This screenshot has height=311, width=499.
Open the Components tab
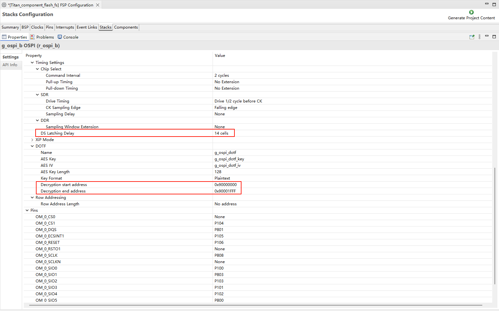point(126,27)
